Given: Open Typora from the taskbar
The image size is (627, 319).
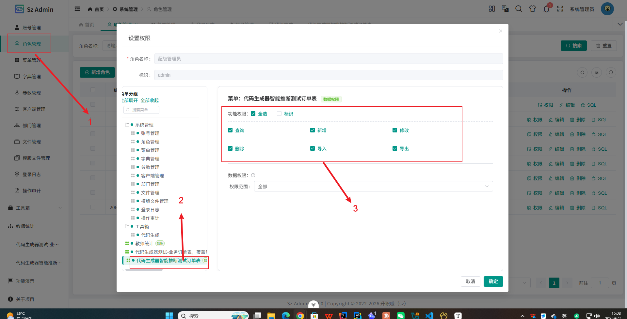Looking at the screenshot, I should click(458, 315).
